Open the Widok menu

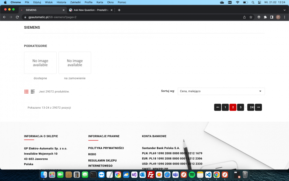[x=49, y=2]
